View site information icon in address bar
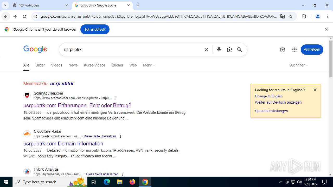This screenshot has height=187, width=333. (x=36, y=16)
